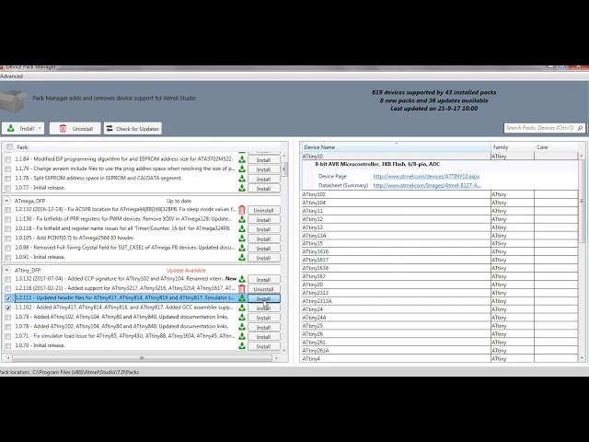Viewport: 589px width, 442px height.
Task: Uncheck the box for ATtiny 1.2.112
Action: 8,298
